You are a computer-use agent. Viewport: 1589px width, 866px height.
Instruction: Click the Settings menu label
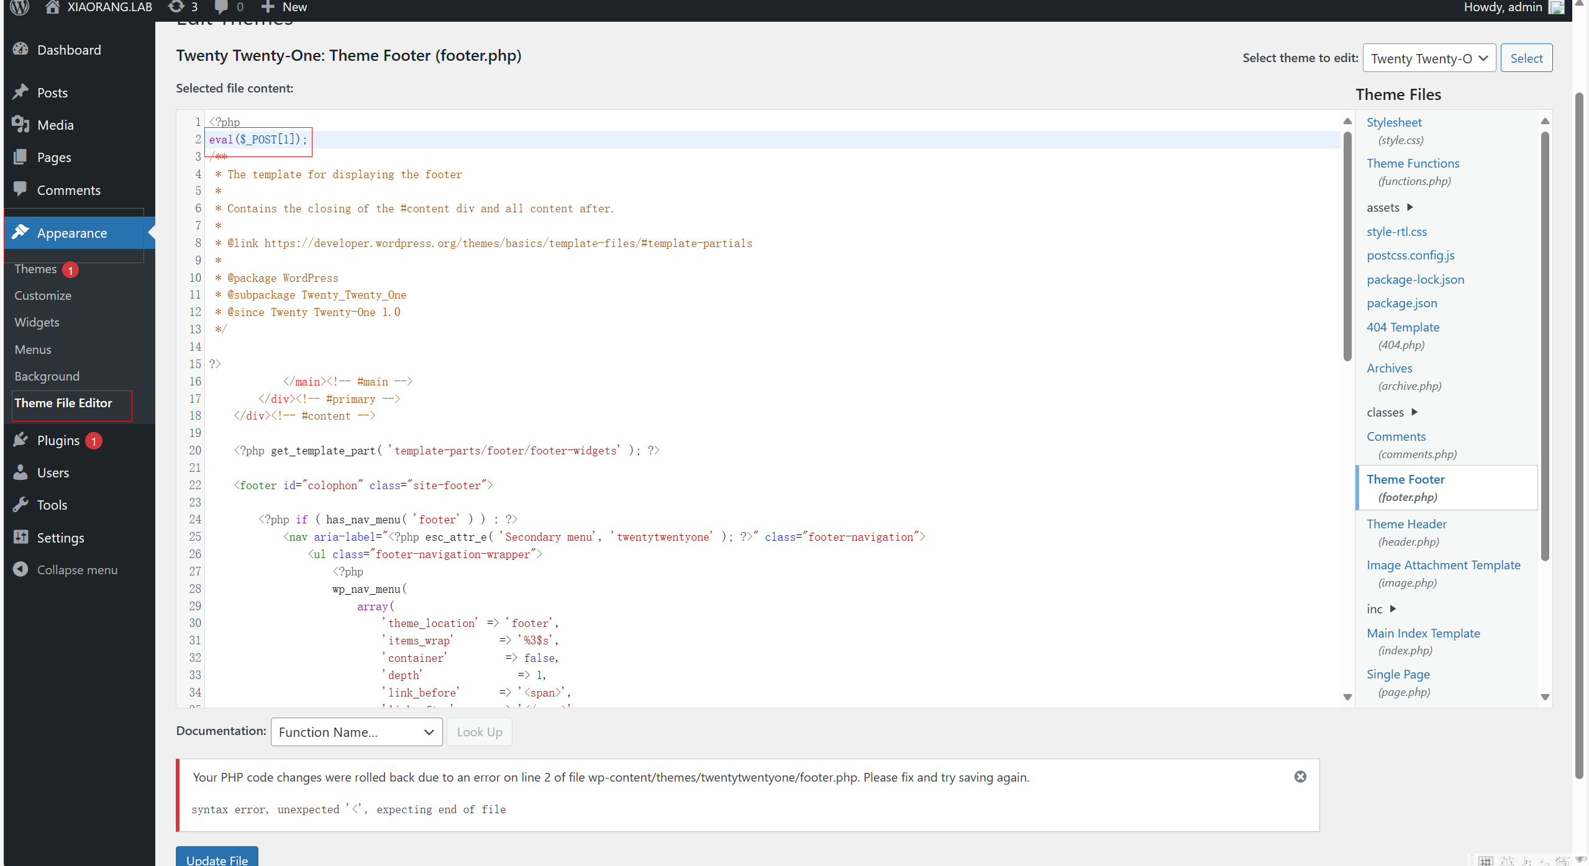pos(60,538)
